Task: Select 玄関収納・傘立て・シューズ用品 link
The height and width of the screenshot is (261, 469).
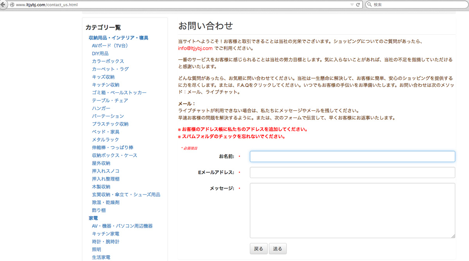Action: pos(126,194)
